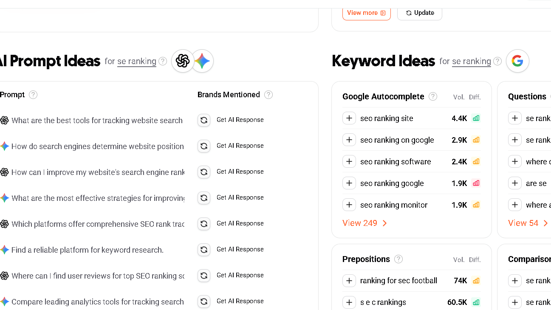Click volume value 60.5K for s e c rankings

click(457, 302)
